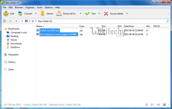Click the Convert arrows icon
172x109 pixels.
tap(20, 14)
